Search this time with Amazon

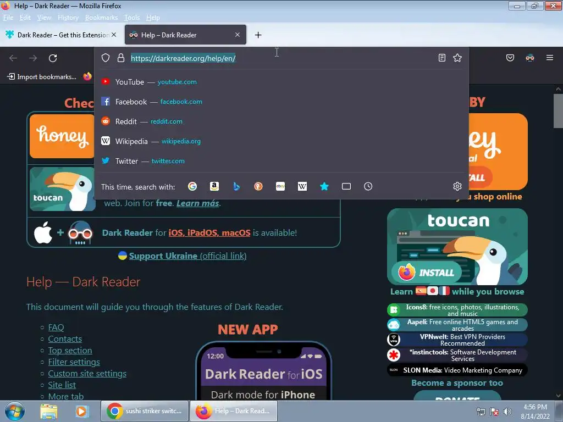click(x=214, y=186)
